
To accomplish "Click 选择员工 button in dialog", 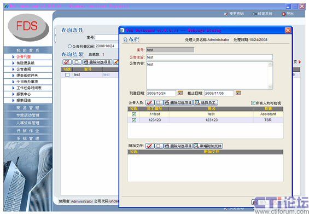I will click(x=205, y=102).
